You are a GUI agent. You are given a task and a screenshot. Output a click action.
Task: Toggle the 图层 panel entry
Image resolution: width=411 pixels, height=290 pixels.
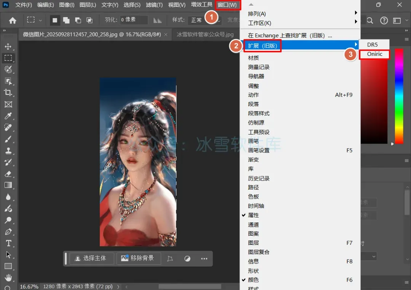coord(300,243)
